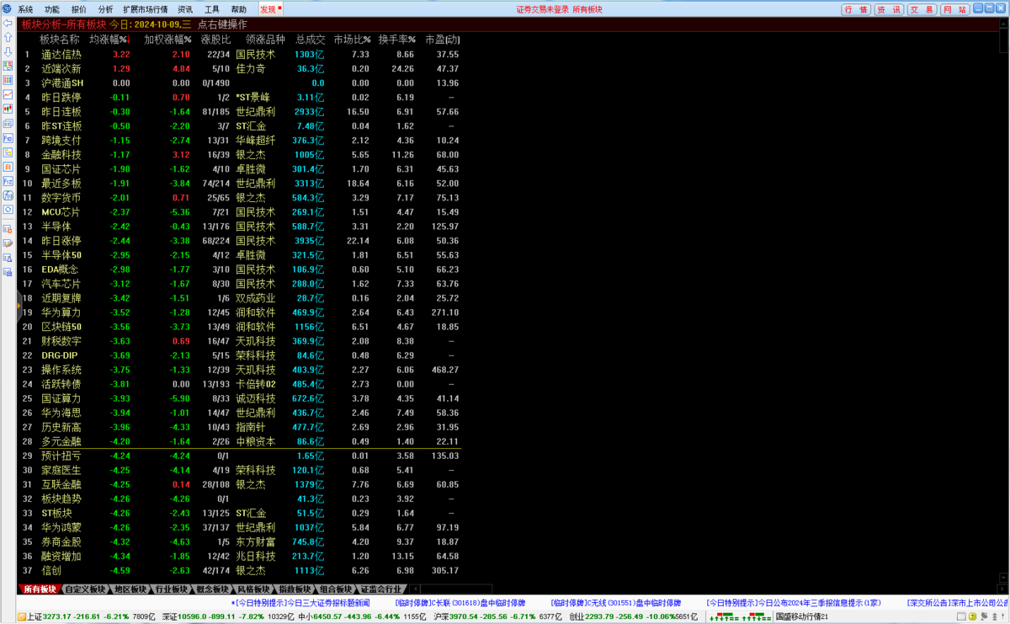Sort by 市盈(动) column header
Image resolution: width=1010 pixels, height=624 pixels.
[x=443, y=40]
